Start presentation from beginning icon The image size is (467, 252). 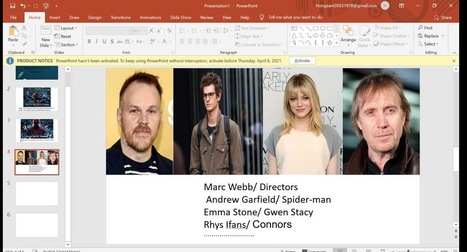(x=46, y=5)
